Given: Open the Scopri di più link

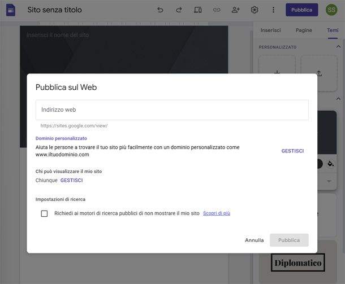Looking at the screenshot, I should (x=217, y=213).
